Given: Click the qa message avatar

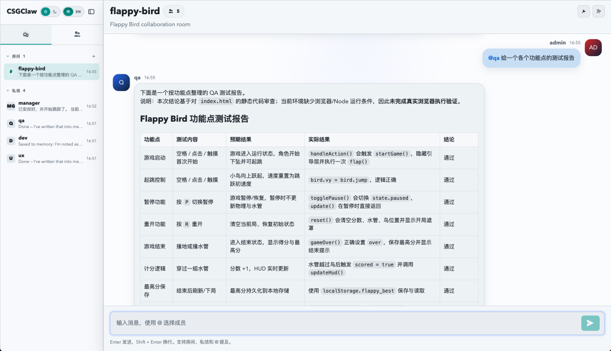Looking at the screenshot, I should click(x=121, y=82).
